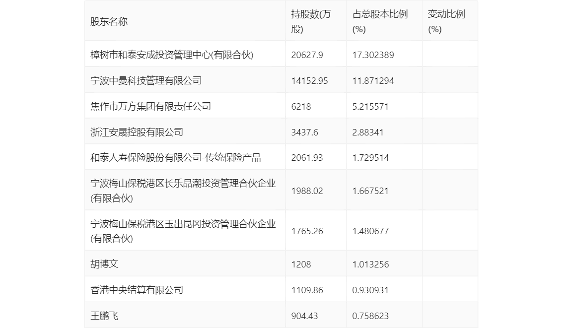The width and height of the screenshot is (563, 328).
Task: Select the percentage 5.215571
Action: click(x=370, y=107)
